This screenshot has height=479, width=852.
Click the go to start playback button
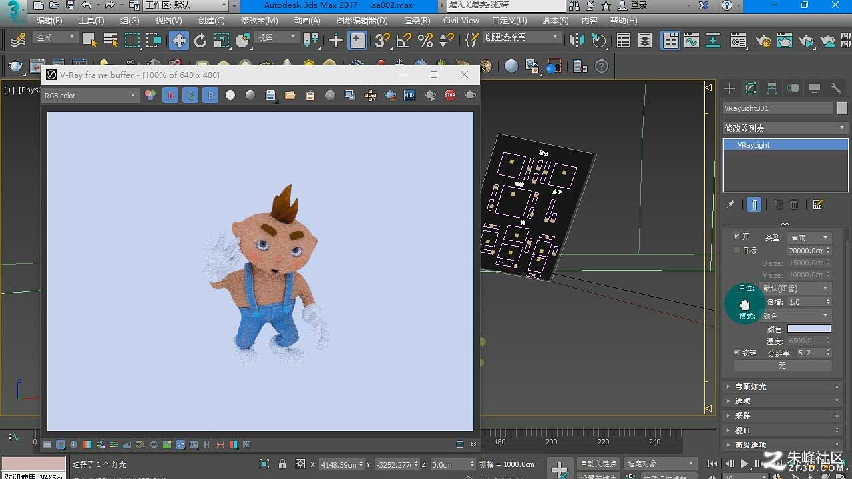(x=712, y=464)
